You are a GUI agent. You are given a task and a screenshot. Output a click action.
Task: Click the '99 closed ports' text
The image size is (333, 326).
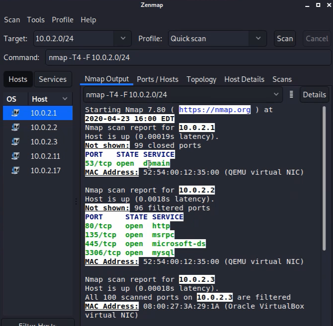pyautogui.click(x=167, y=145)
